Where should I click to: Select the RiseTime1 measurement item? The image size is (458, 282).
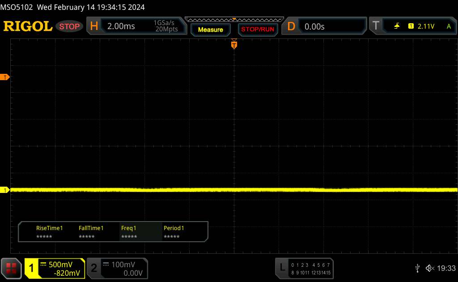tap(49, 232)
